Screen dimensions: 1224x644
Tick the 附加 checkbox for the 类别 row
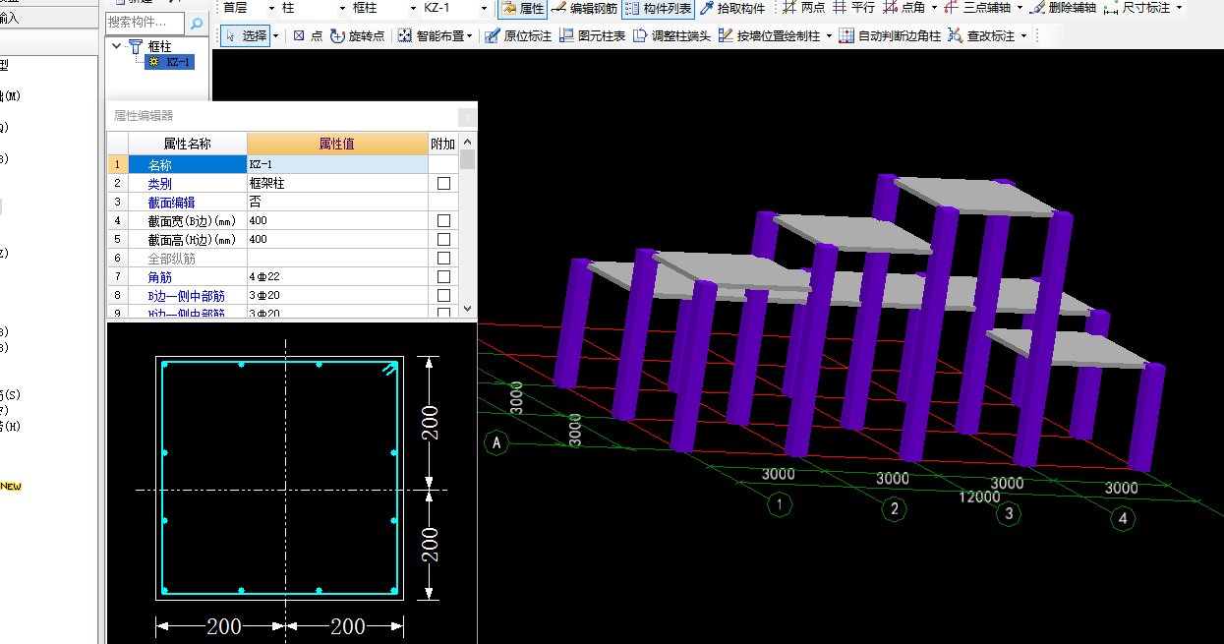click(444, 183)
